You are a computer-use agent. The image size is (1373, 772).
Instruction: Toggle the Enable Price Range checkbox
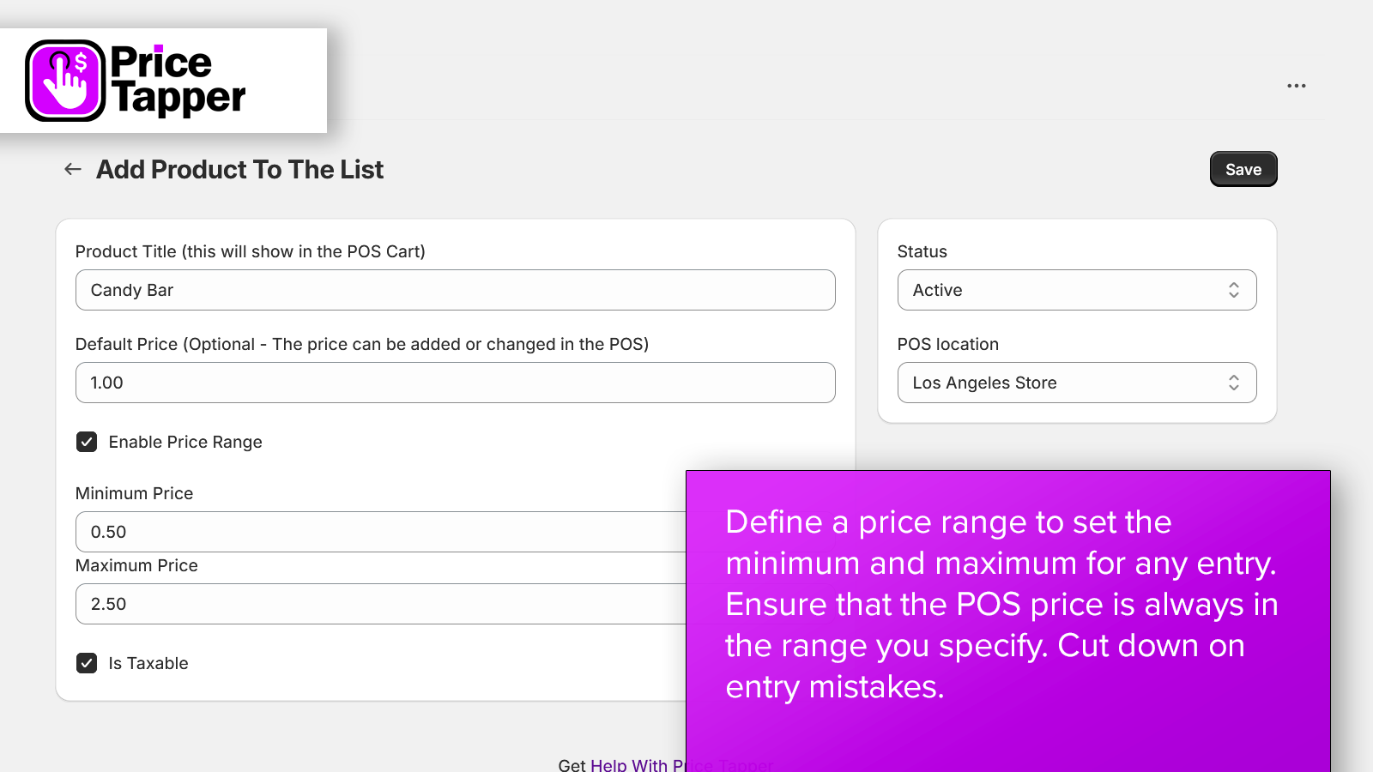87,442
